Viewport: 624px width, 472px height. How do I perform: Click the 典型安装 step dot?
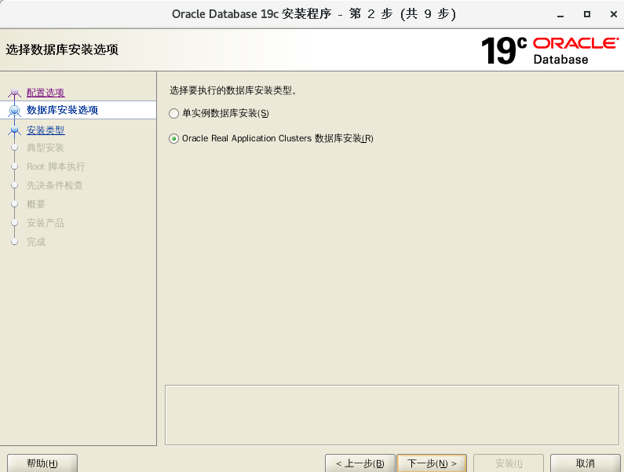coord(15,148)
